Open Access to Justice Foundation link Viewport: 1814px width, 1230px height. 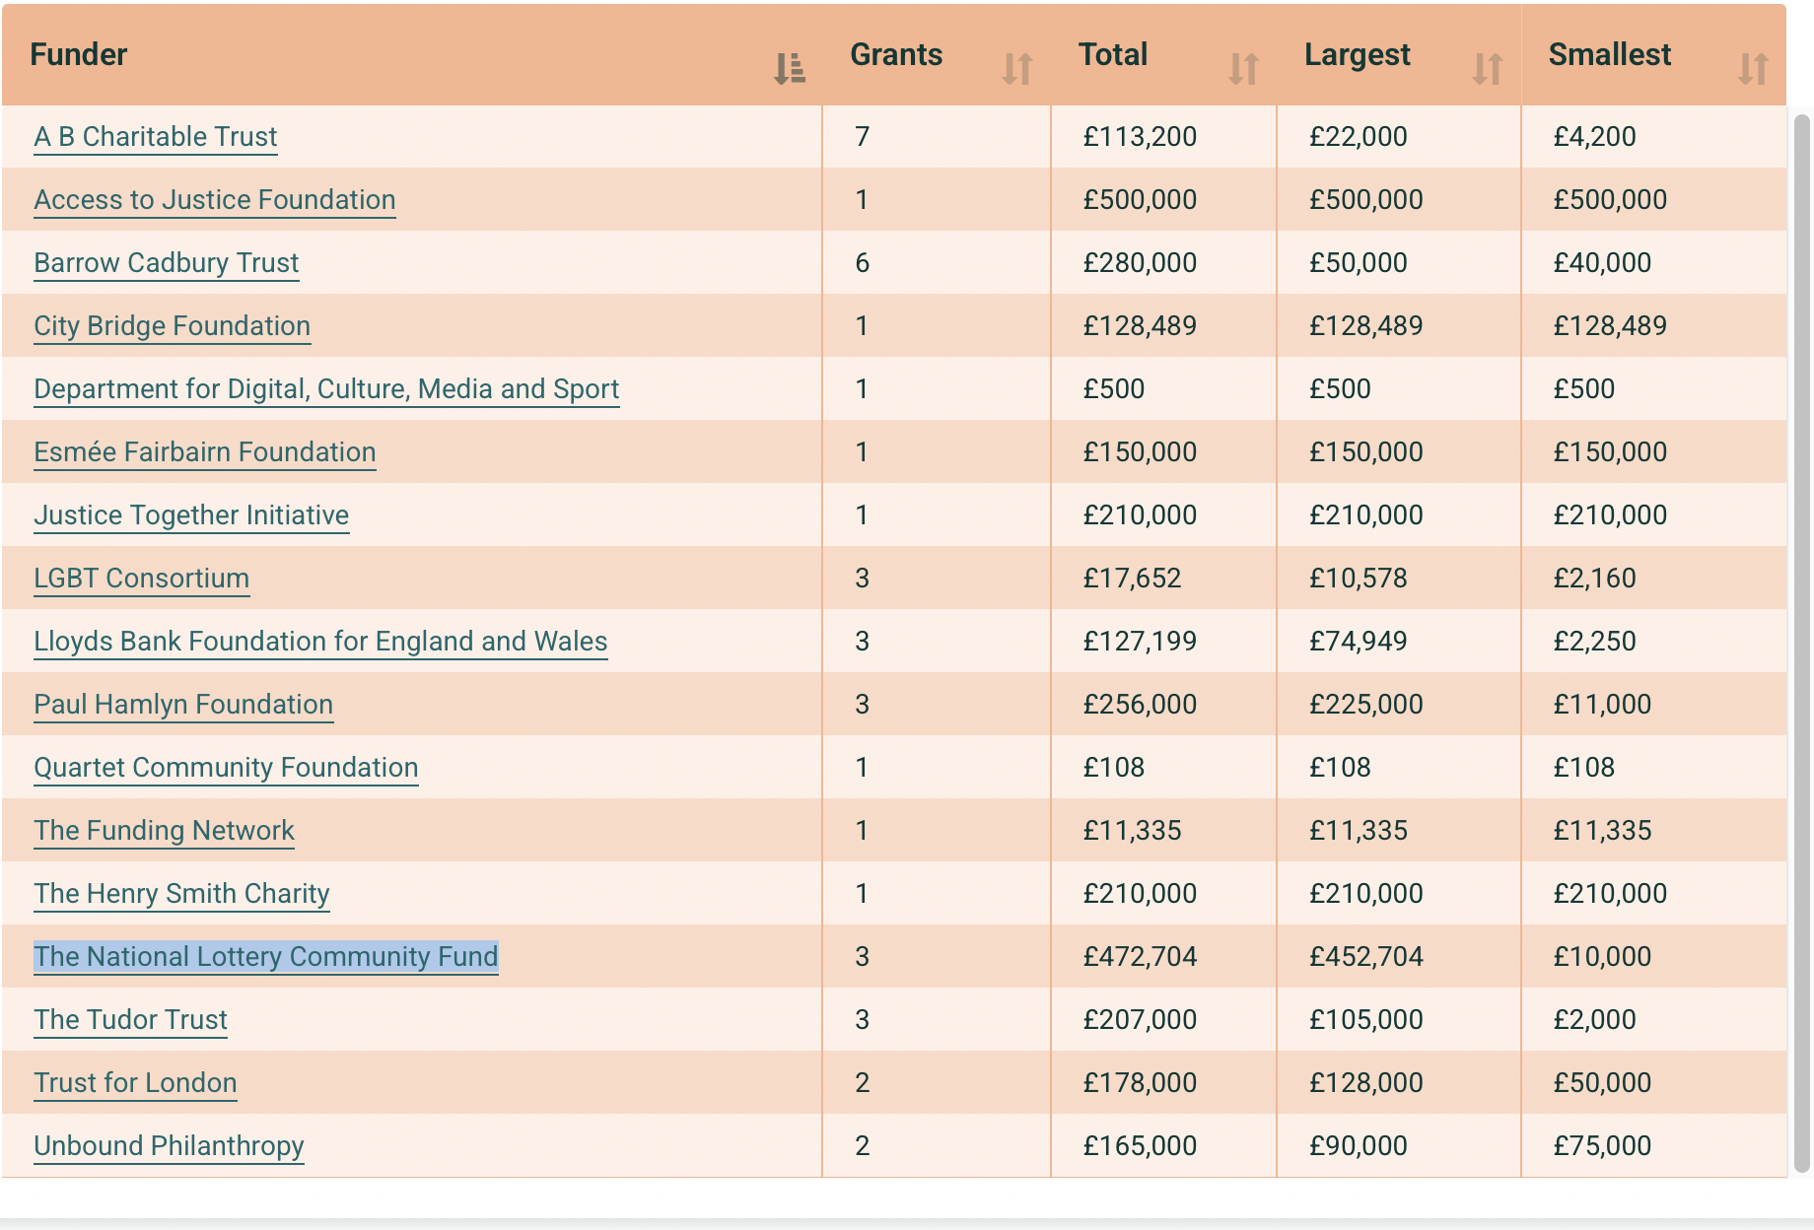coord(215,200)
